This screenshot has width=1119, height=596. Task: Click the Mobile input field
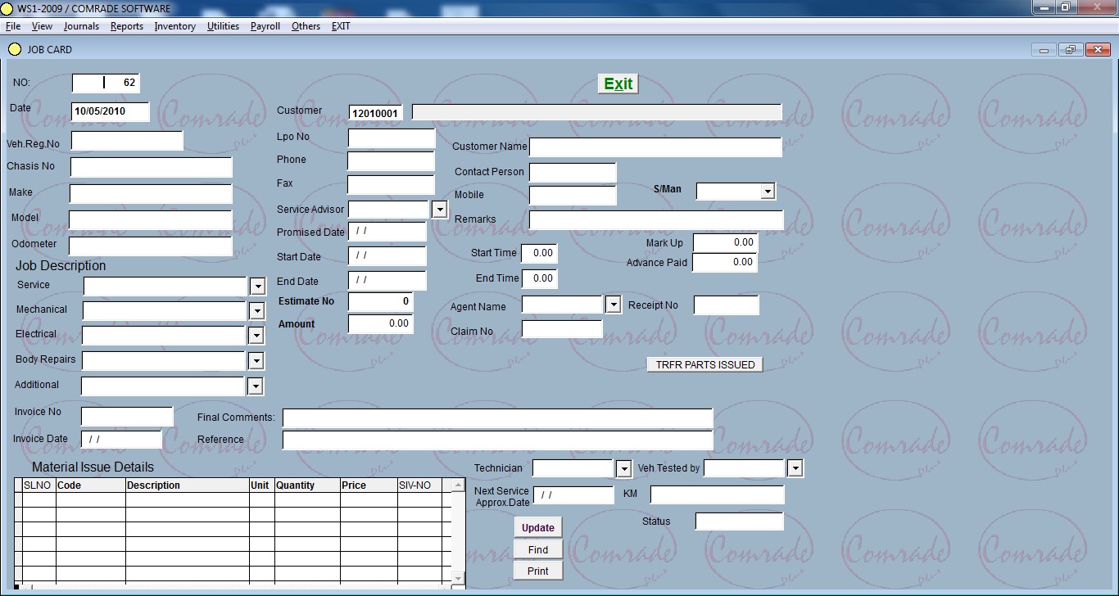[x=573, y=195]
